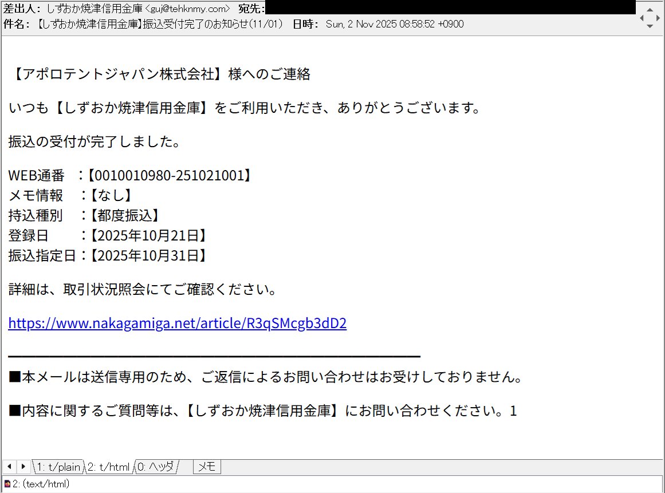Click the アポロテントジャパン株式会社 greeting line
665x493 pixels.
click(x=159, y=74)
